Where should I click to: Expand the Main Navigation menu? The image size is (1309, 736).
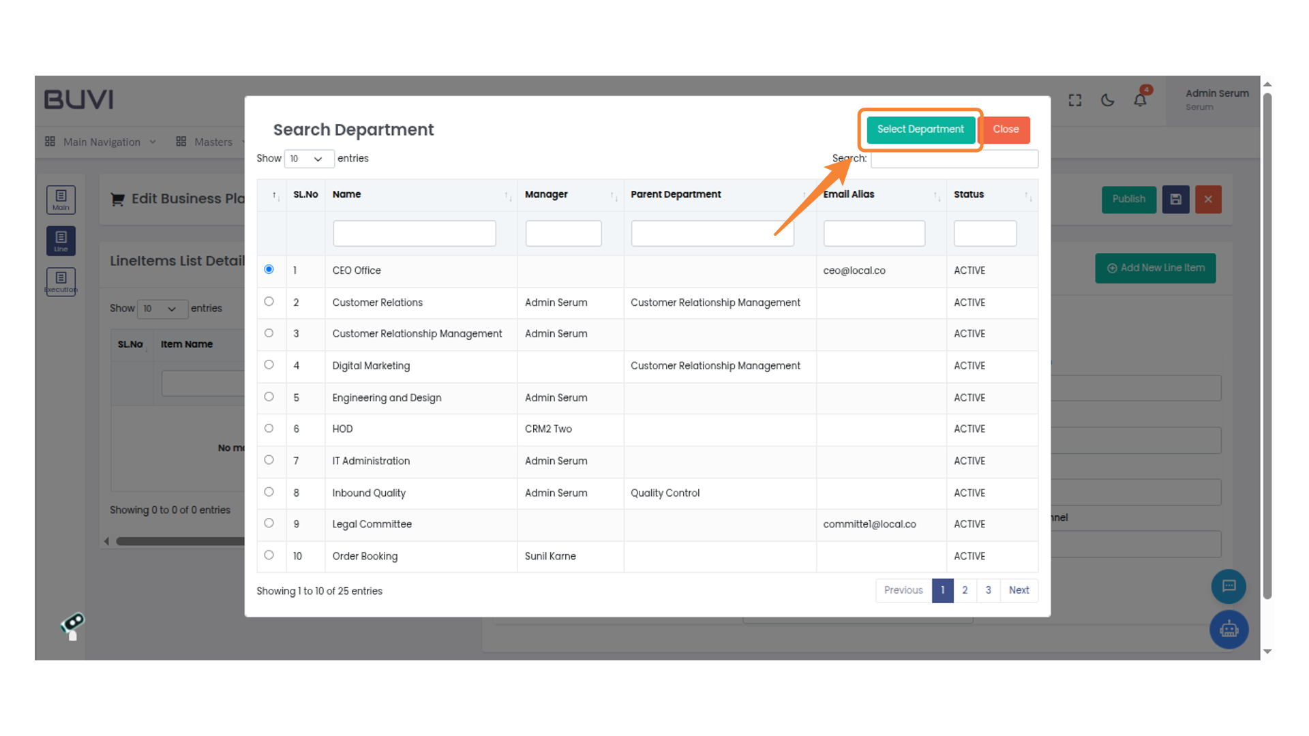pos(101,142)
